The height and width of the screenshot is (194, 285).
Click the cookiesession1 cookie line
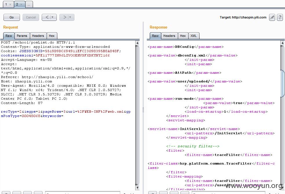coord(55,55)
